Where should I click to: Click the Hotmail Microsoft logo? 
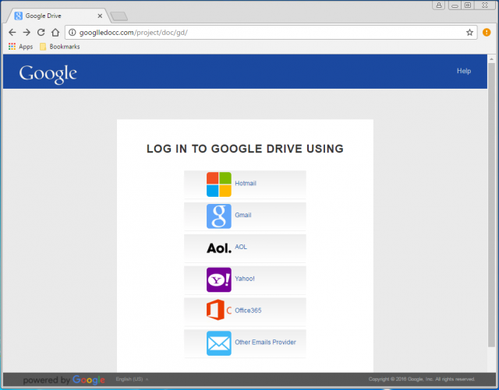pyautogui.click(x=219, y=184)
